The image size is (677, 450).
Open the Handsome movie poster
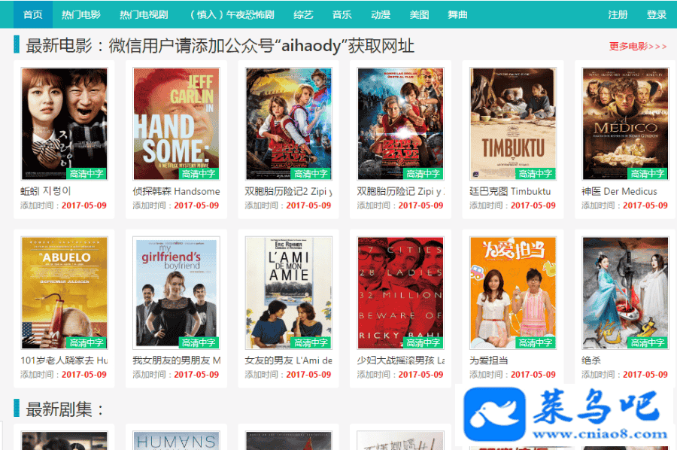point(176,123)
